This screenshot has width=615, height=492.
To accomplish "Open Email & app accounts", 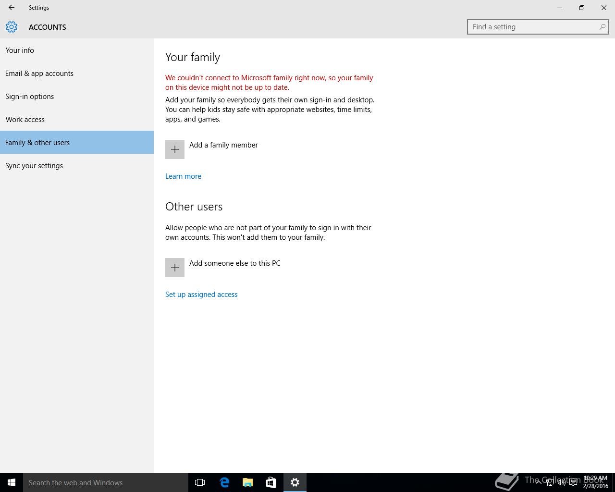I will tap(77, 73).
